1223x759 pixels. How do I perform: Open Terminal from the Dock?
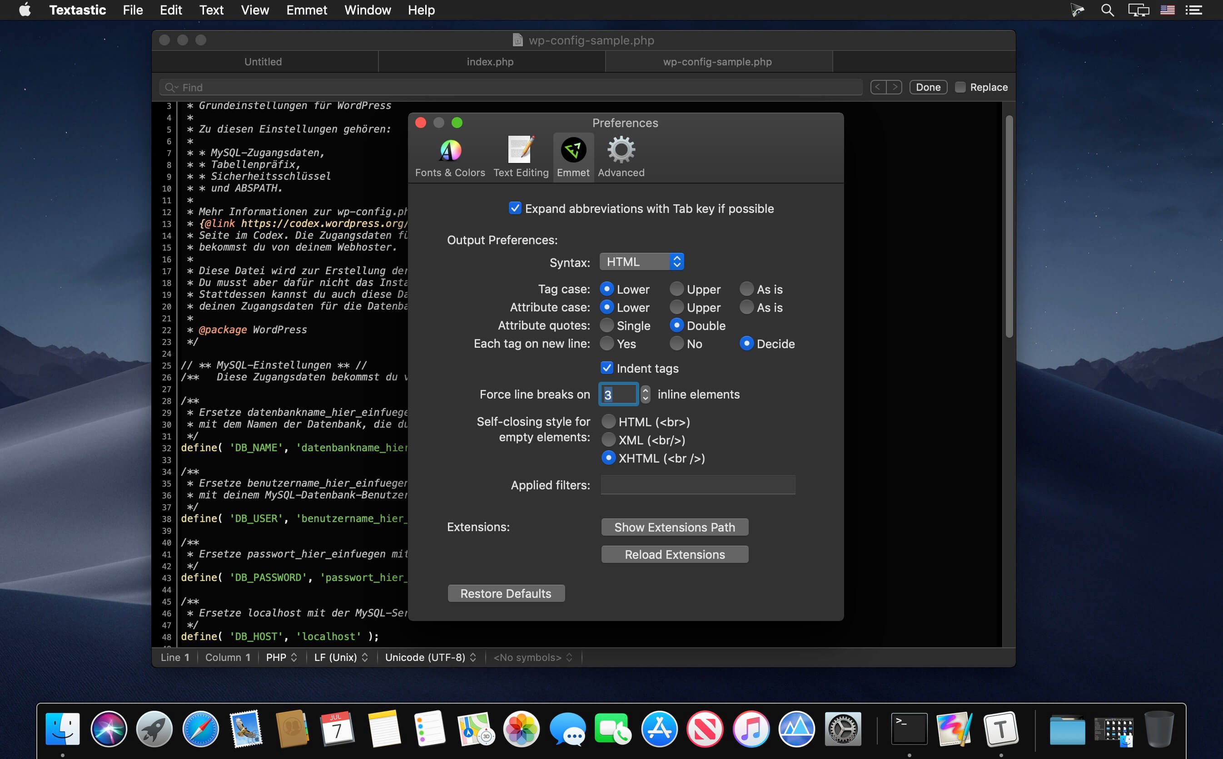click(909, 729)
